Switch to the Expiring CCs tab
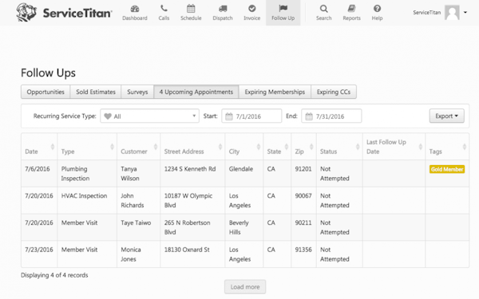Viewport: 479px width, 299px height. 334,92
